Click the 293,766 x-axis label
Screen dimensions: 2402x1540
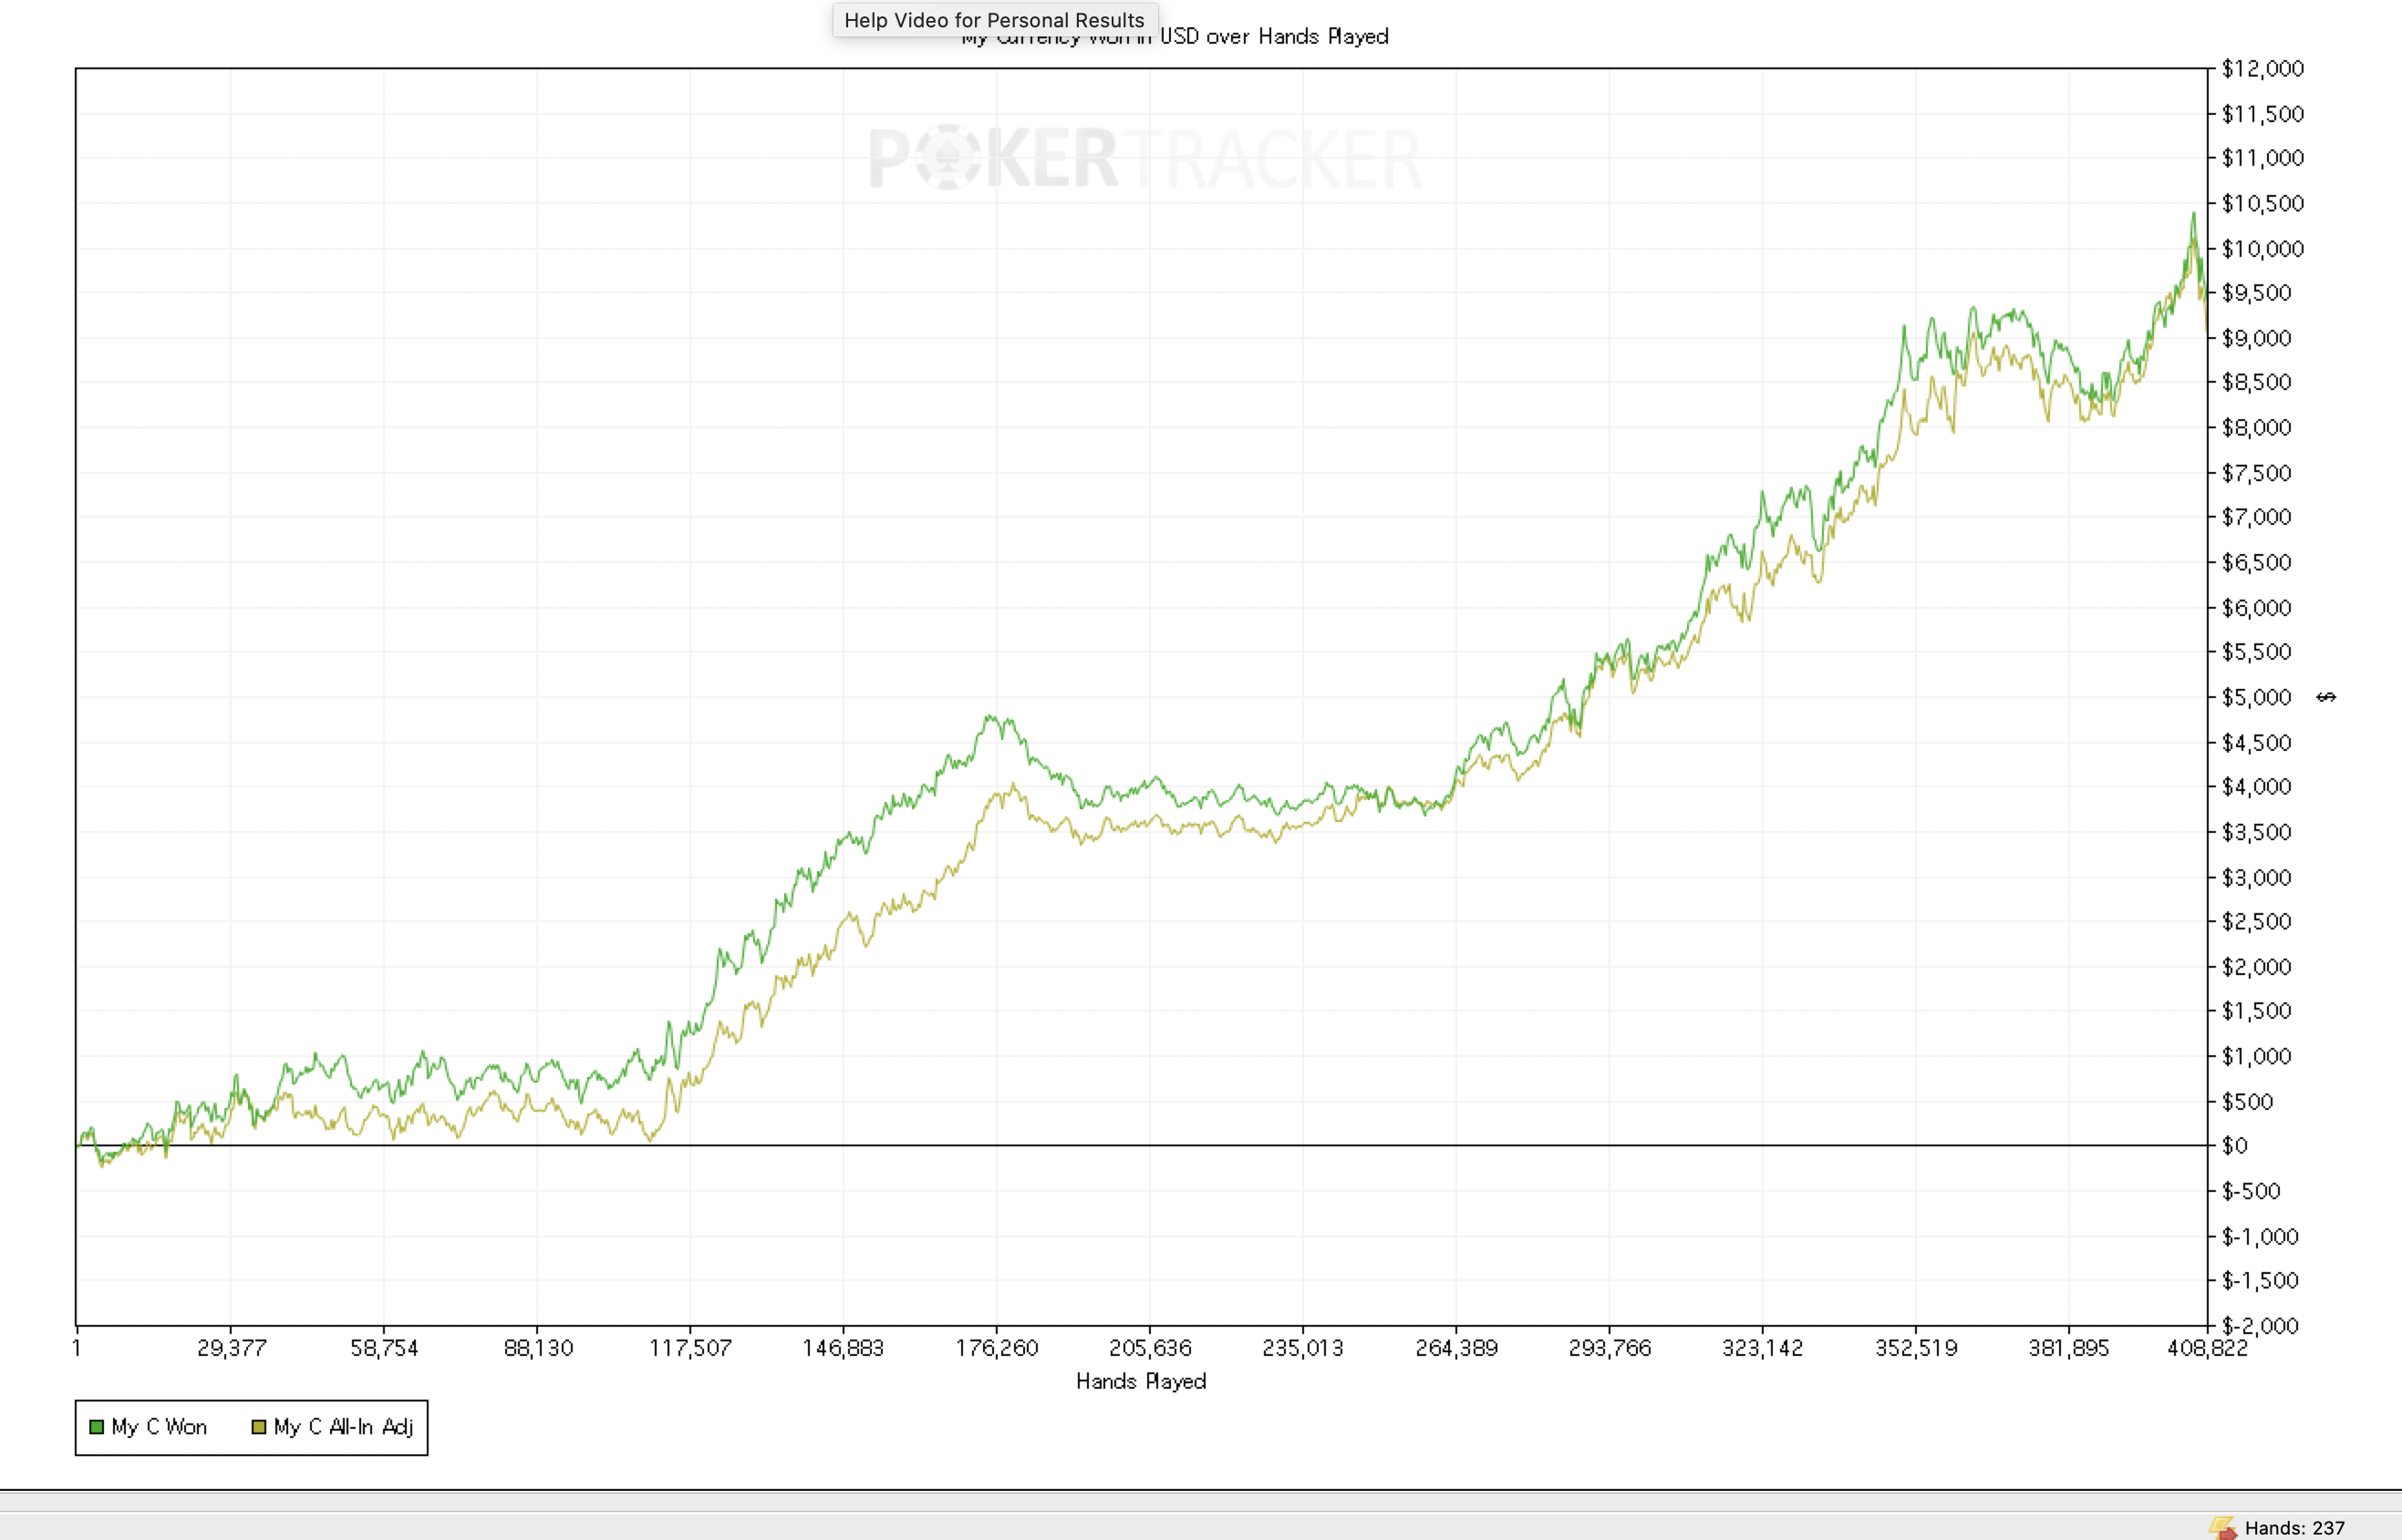pos(1610,1348)
